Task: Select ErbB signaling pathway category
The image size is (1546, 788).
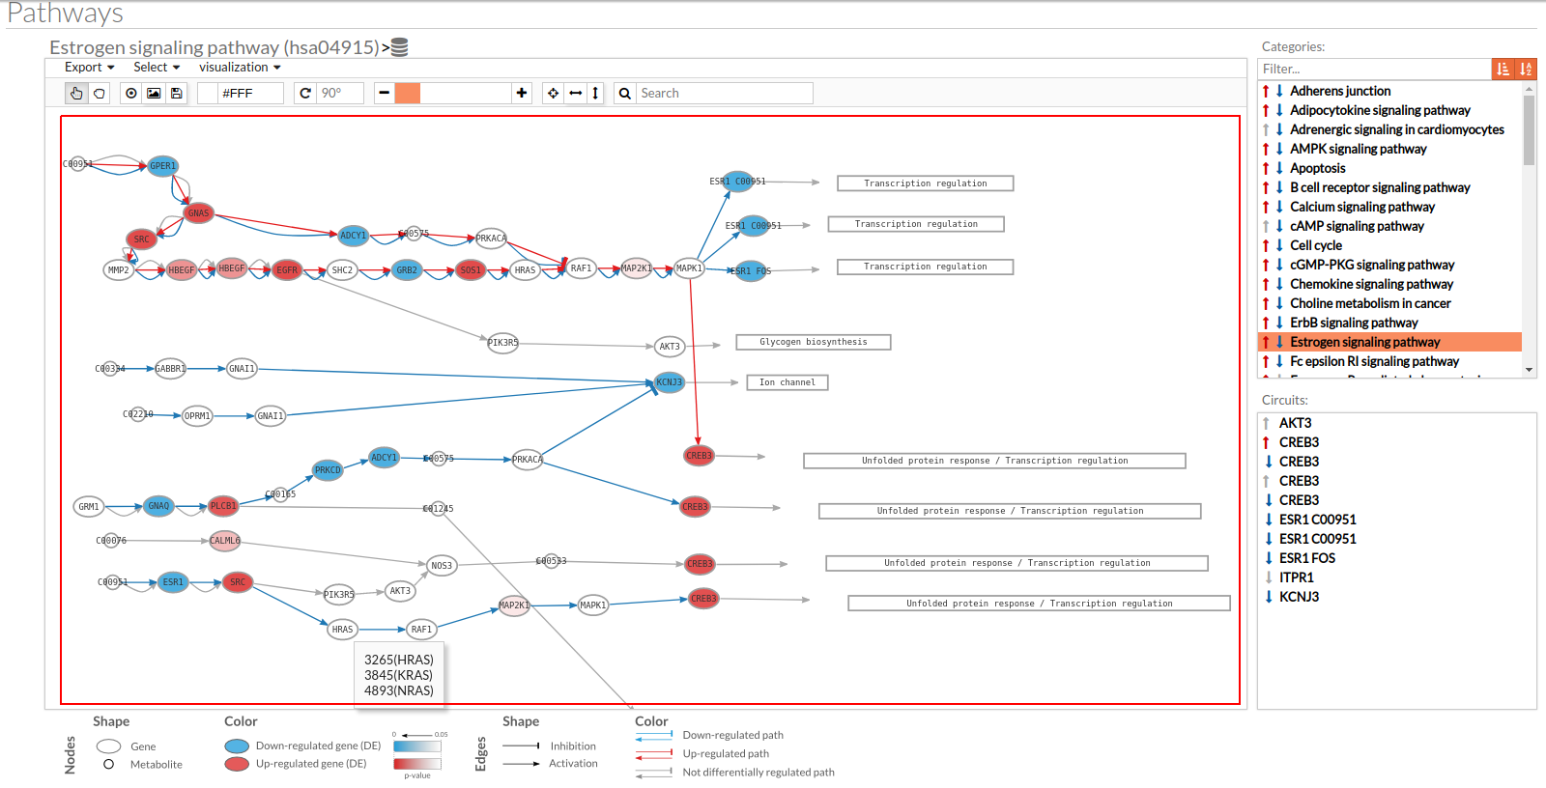Action: pos(1354,323)
